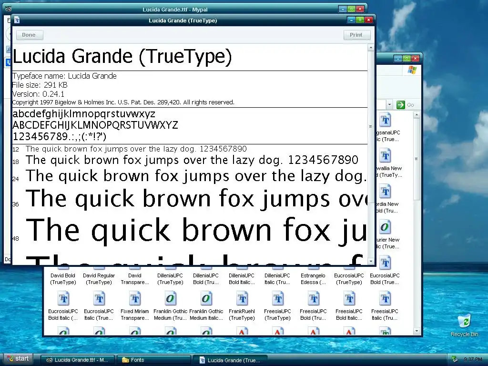Select the FrankRuehl (TrueType) font icon

pyautogui.click(x=242, y=298)
